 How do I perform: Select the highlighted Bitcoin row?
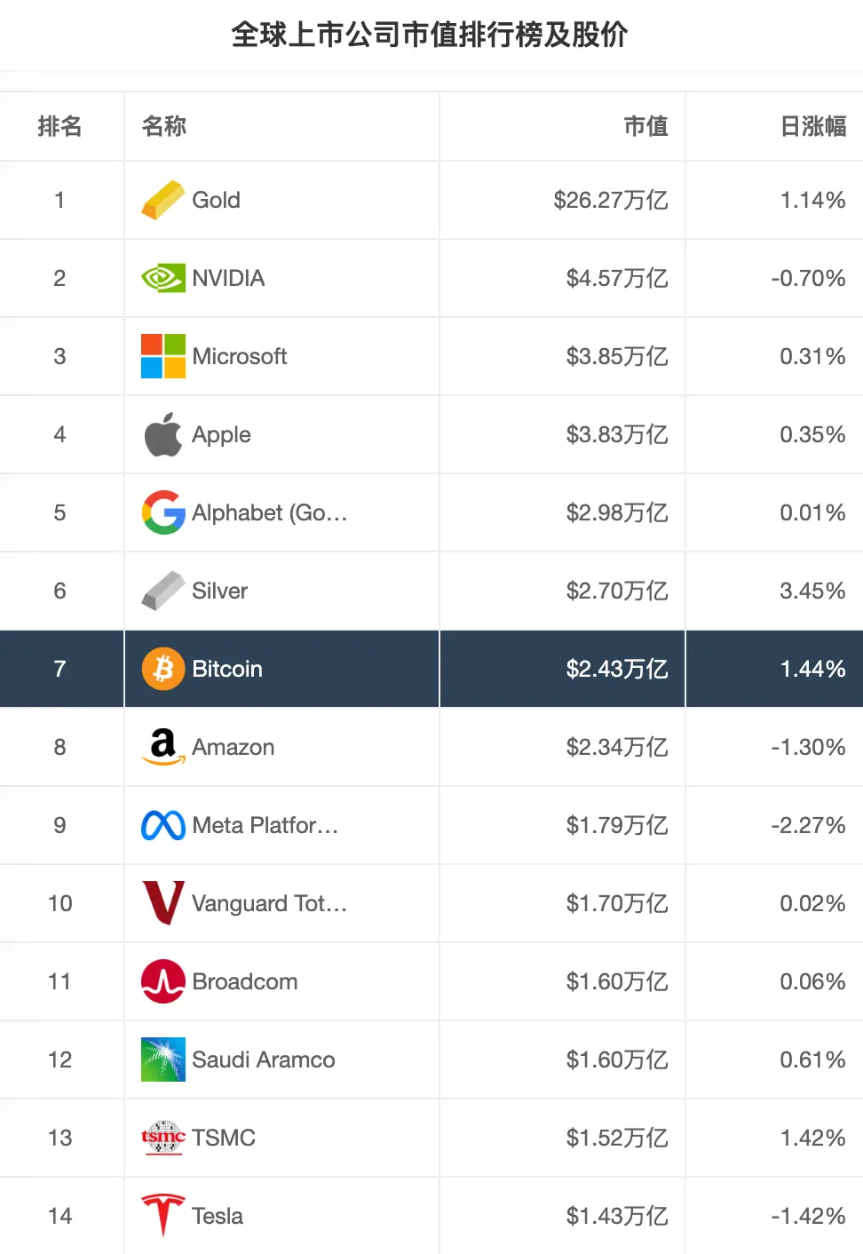pyautogui.click(x=431, y=669)
